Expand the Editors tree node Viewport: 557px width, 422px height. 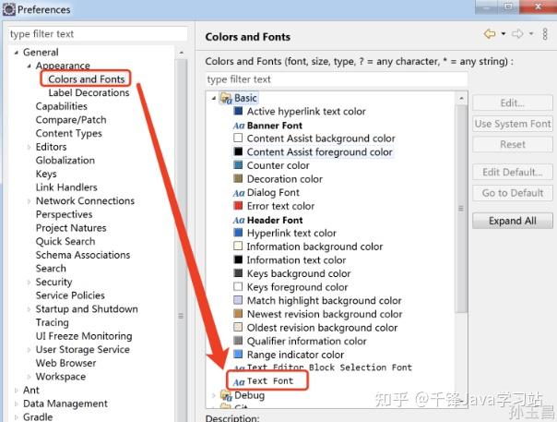pyautogui.click(x=29, y=147)
